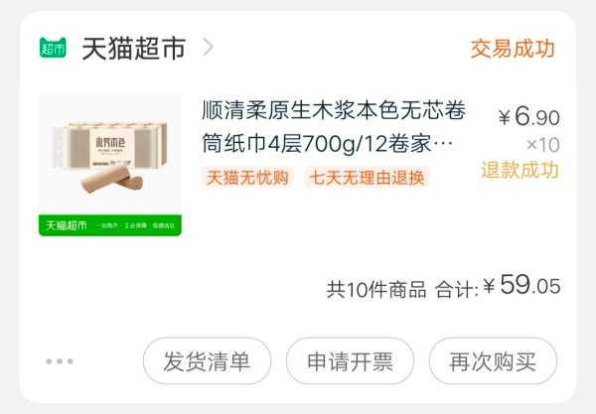This screenshot has width=596, height=414.
Task: Tap the ¥6.90 unit price
Action: pos(529,116)
